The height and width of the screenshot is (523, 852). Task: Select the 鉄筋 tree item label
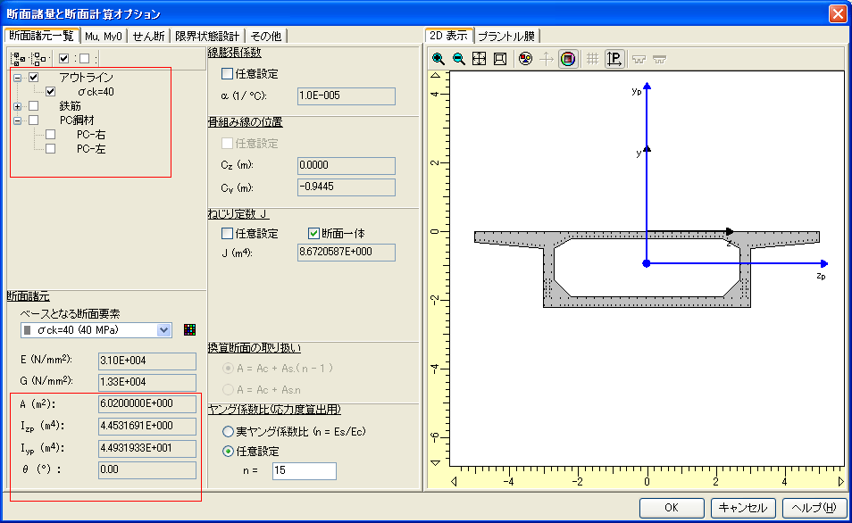70,106
